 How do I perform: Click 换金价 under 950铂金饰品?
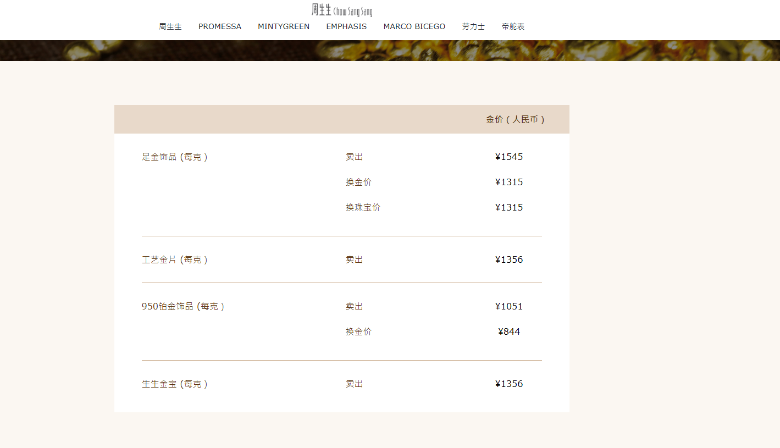[358, 331]
